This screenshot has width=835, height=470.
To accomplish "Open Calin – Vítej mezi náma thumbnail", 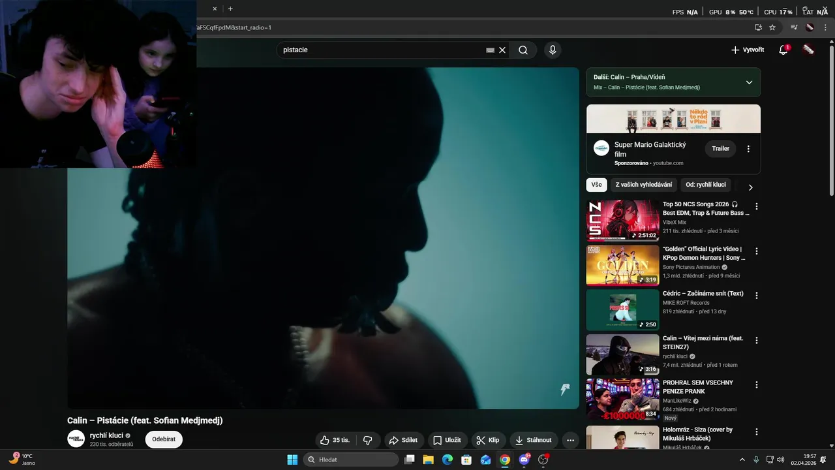I will pos(622,354).
